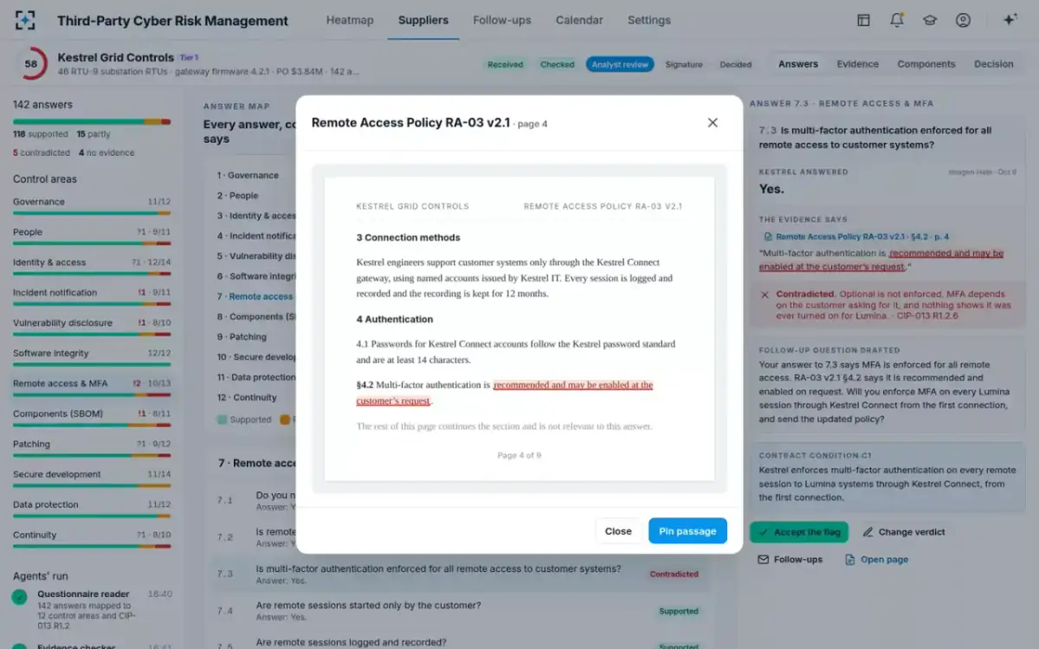Click the Checked stage pill

pyautogui.click(x=558, y=64)
